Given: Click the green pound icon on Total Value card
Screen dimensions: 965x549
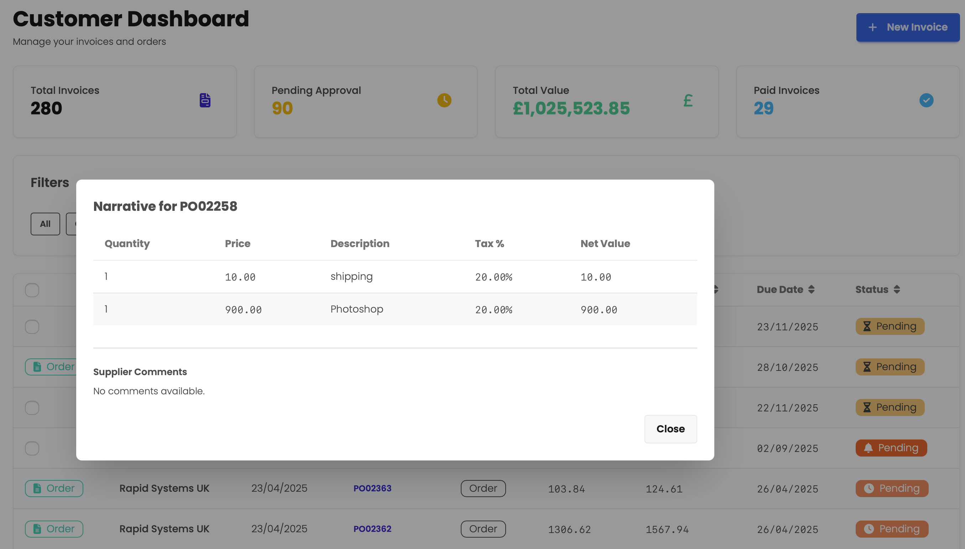Looking at the screenshot, I should click(x=688, y=100).
